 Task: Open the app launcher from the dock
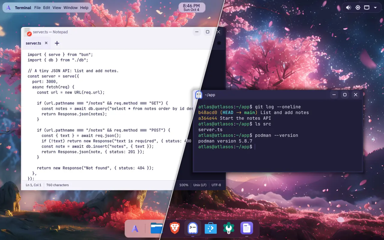135,229
